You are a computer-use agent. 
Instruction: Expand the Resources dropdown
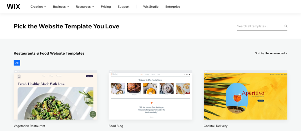tap(85, 7)
